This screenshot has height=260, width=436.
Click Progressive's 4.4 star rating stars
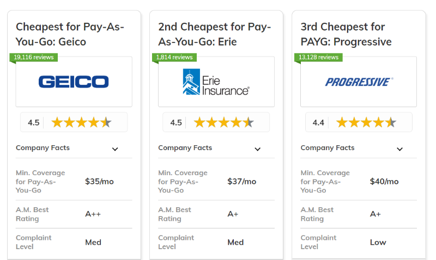coord(366,122)
